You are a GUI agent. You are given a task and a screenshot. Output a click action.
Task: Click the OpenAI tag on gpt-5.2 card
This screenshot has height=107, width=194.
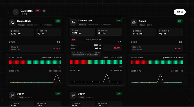[x=82, y=98]
